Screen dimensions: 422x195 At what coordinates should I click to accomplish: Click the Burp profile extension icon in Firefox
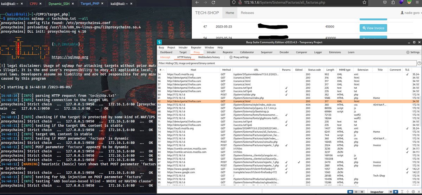tap(409, 2)
